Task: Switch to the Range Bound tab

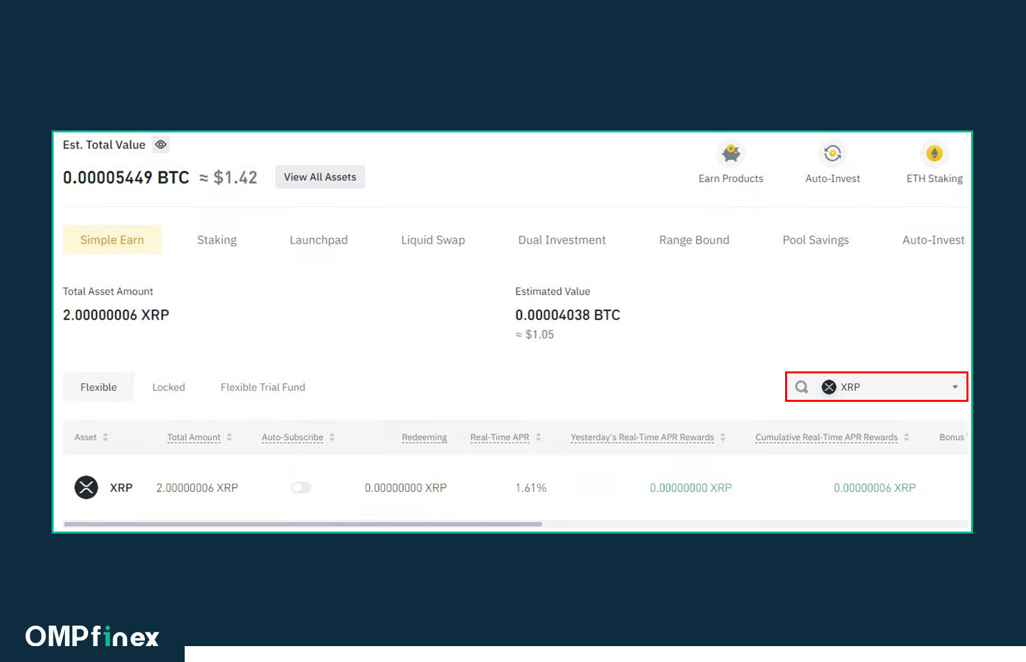Action: click(694, 240)
